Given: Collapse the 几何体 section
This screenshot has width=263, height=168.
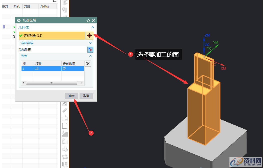Looking at the screenshot, I should coord(92,27).
